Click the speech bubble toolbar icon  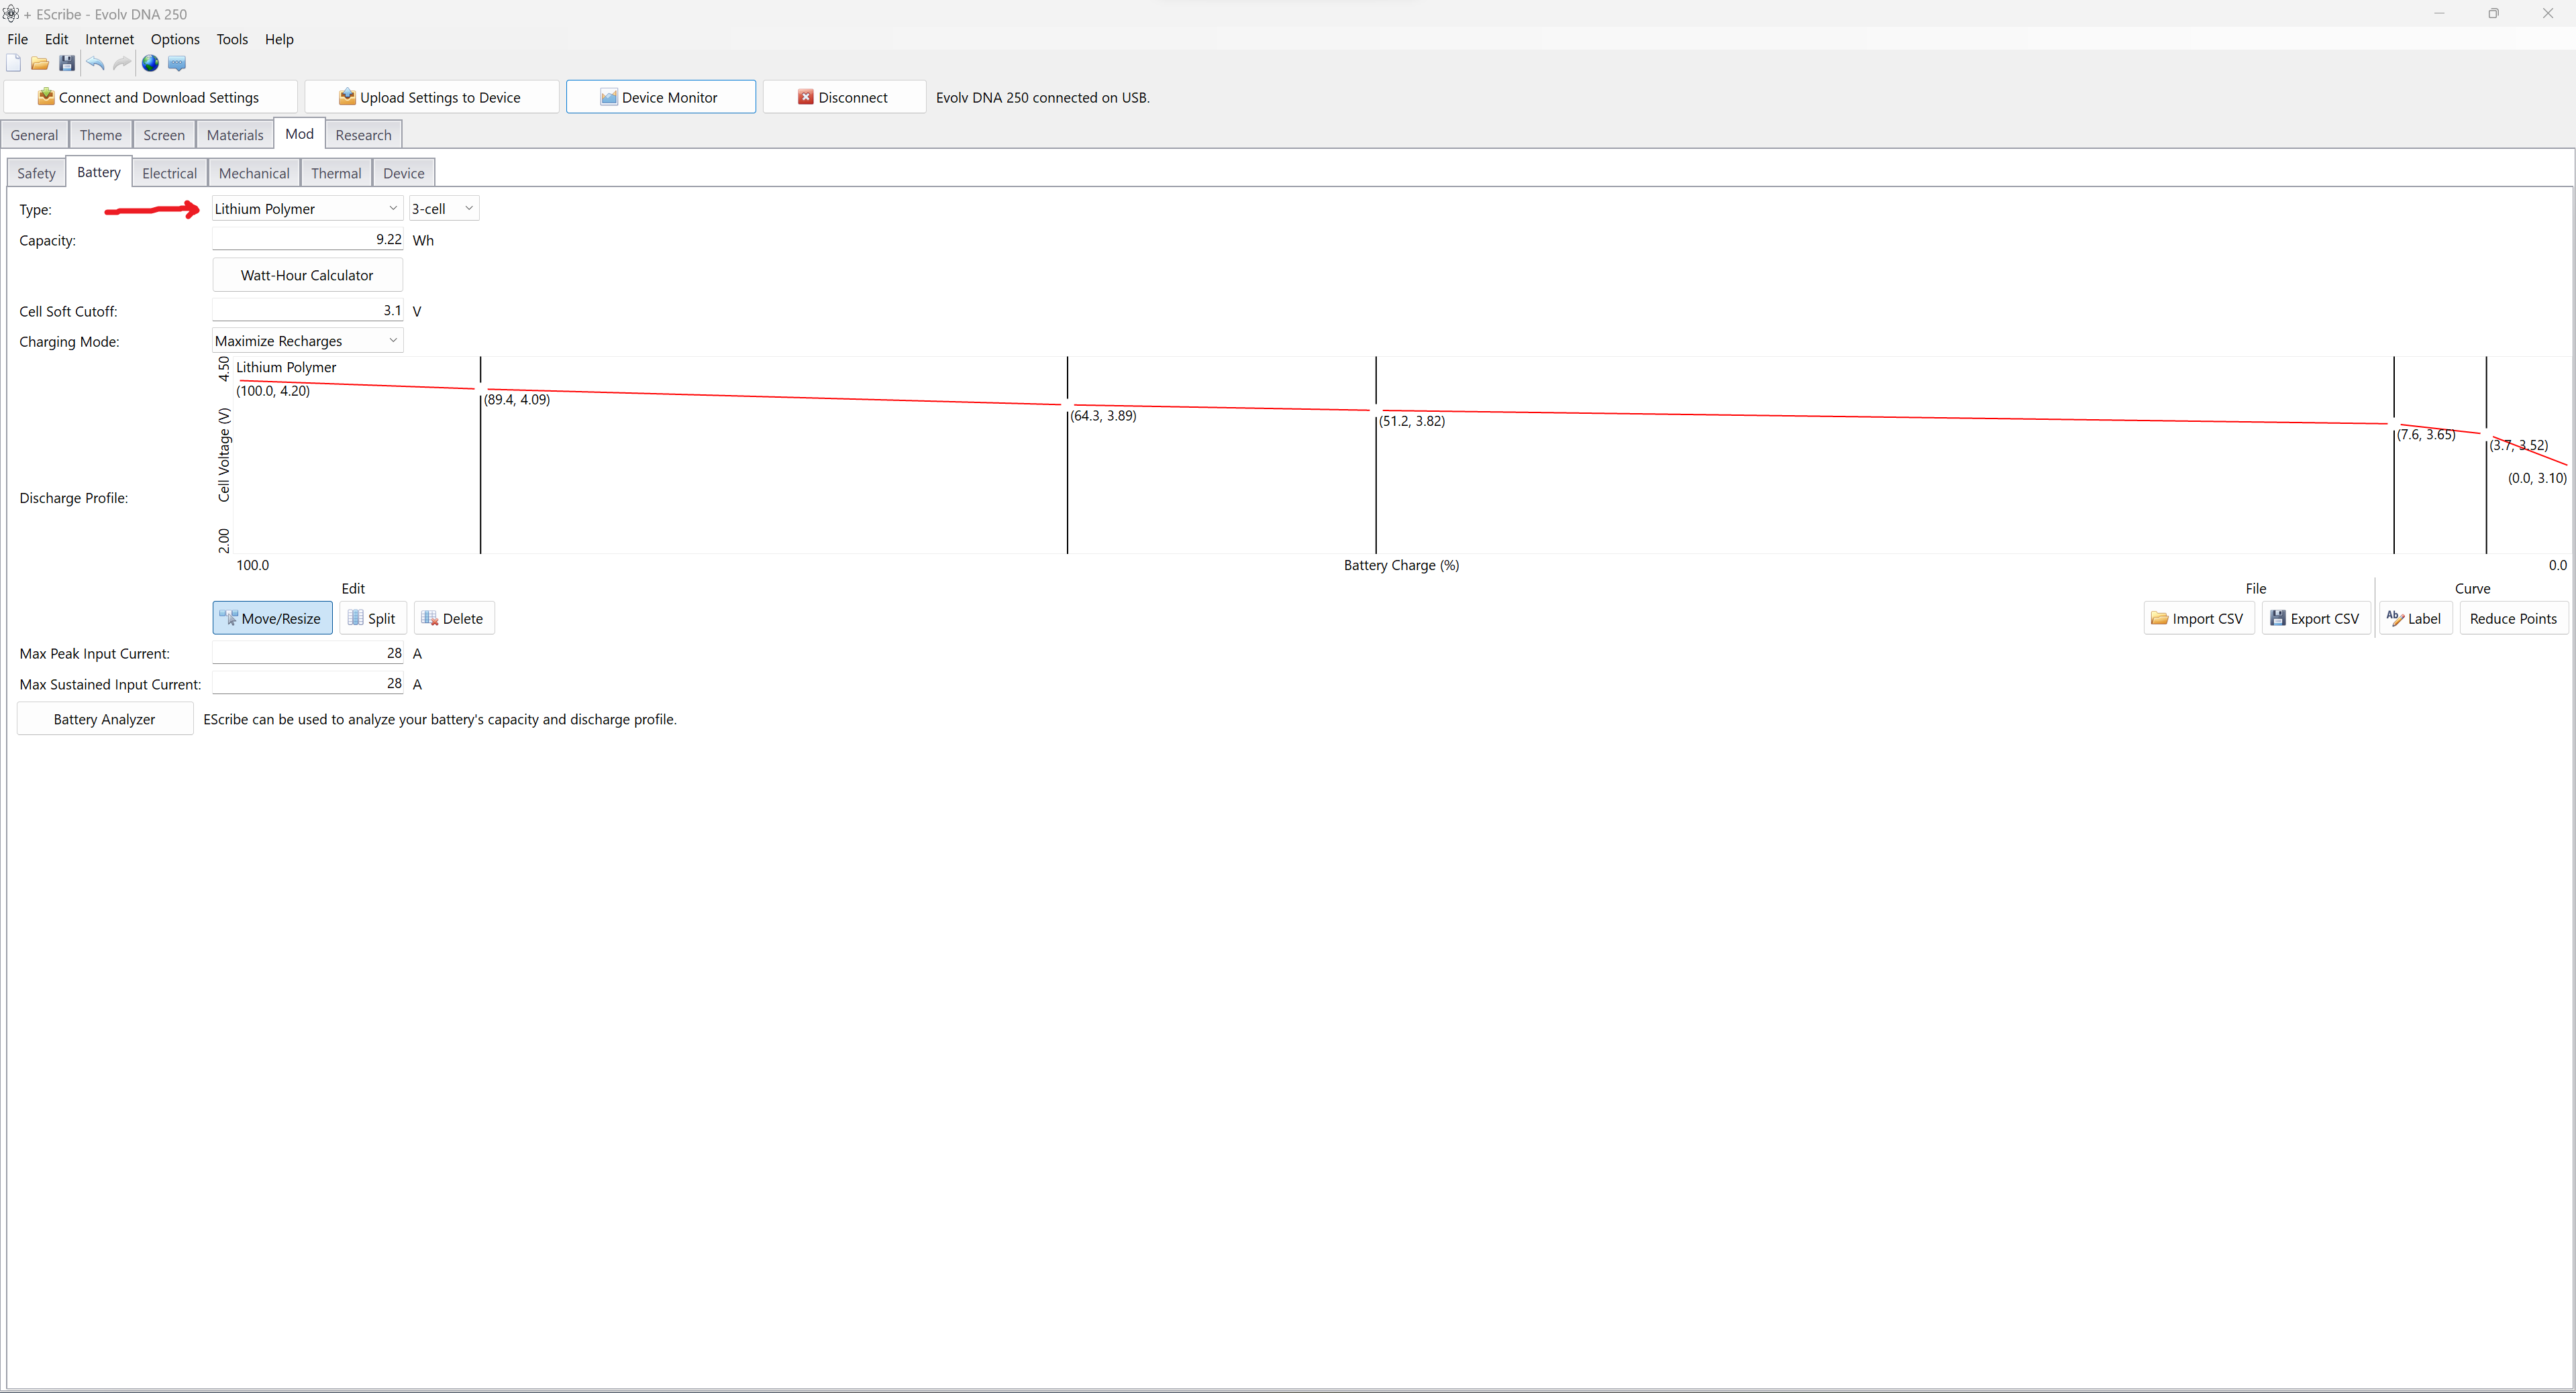pyautogui.click(x=177, y=63)
